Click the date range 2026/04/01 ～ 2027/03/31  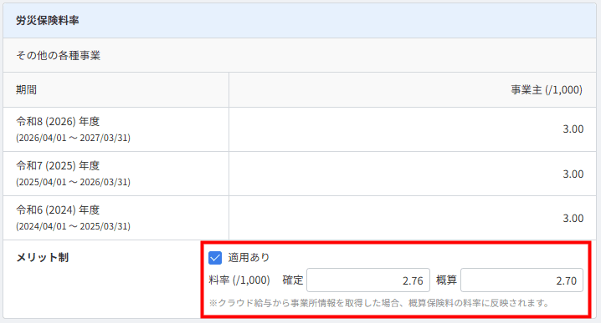coord(73,138)
